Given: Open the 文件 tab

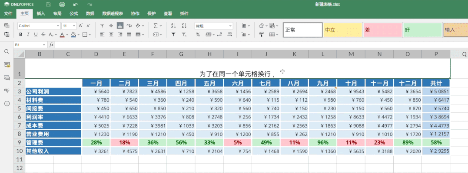Looking at the screenshot, I should coord(8,13).
